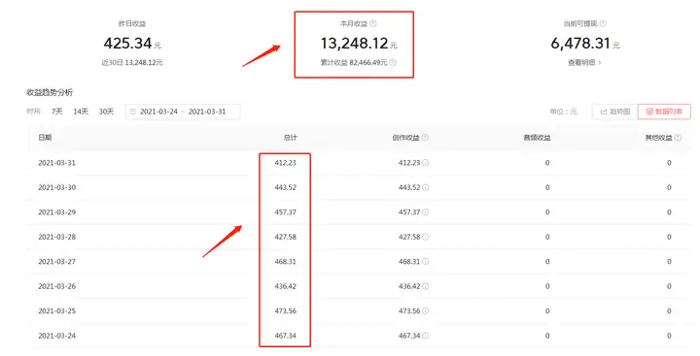Viewport: 700px width, 356px height.
Task: Click the help icon next to 当前可提现
Action: (x=603, y=23)
